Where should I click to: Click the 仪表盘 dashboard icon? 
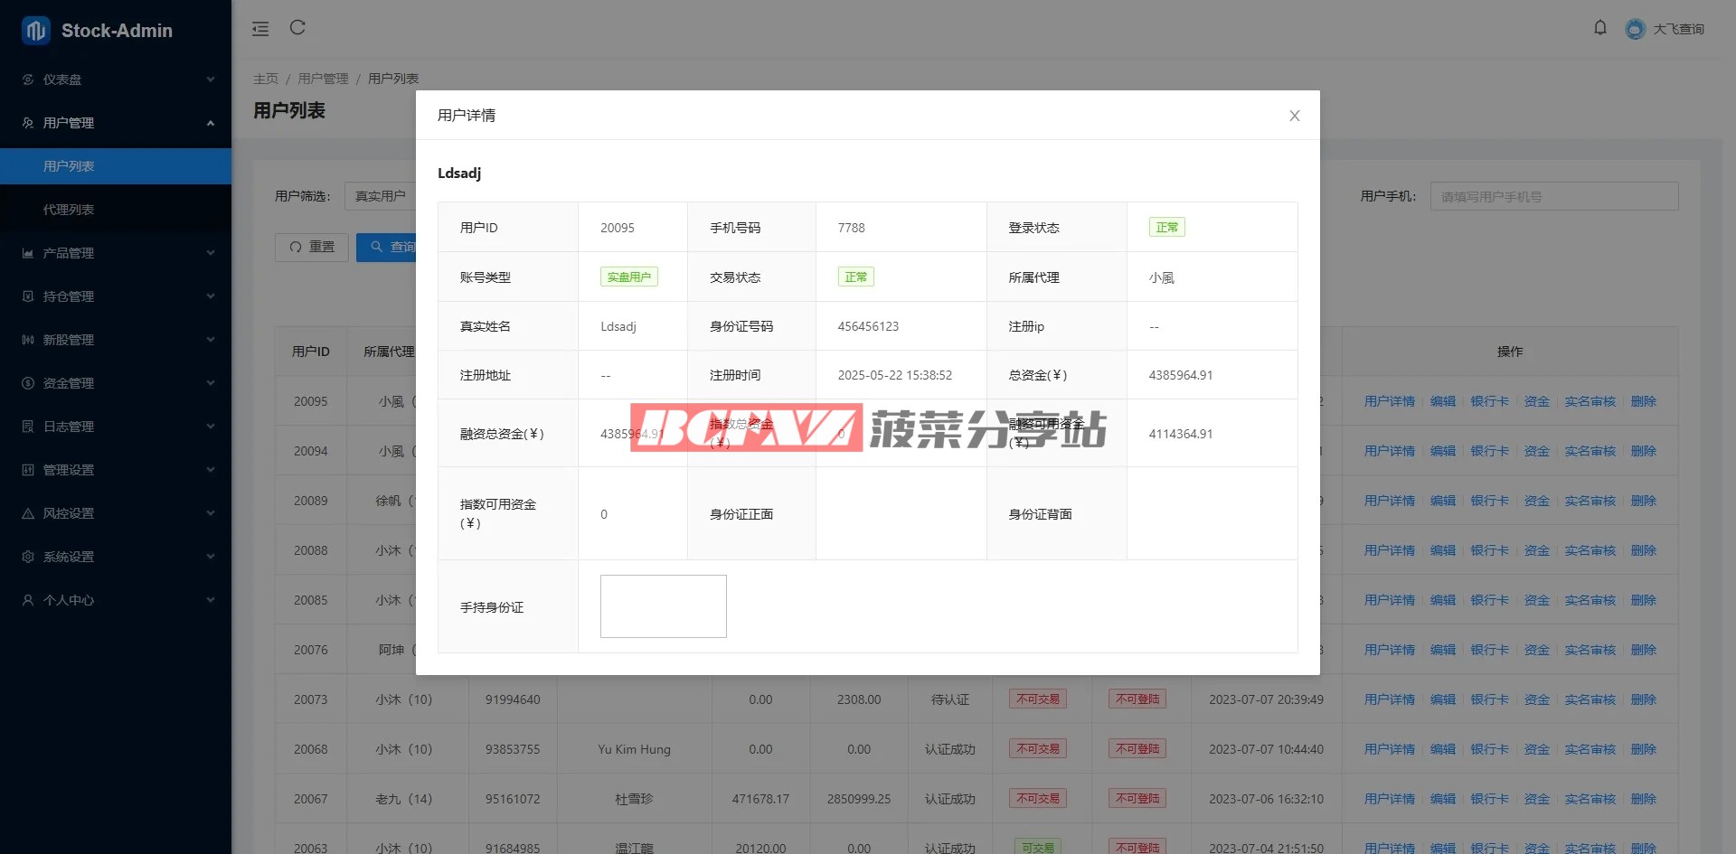(28, 80)
